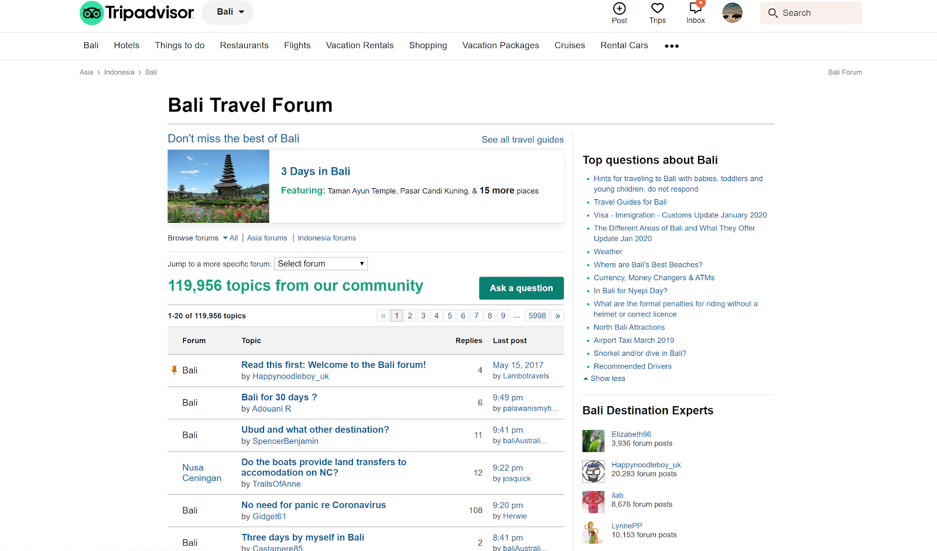Open Vacation Rentals menu item

(360, 45)
